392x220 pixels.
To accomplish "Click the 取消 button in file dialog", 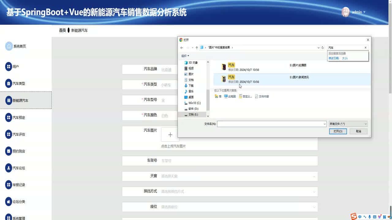I will pyautogui.click(x=359, y=131).
